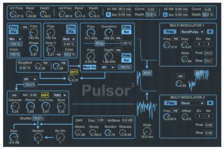Click the M button in Multi Modulator 2

coord(210,103)
